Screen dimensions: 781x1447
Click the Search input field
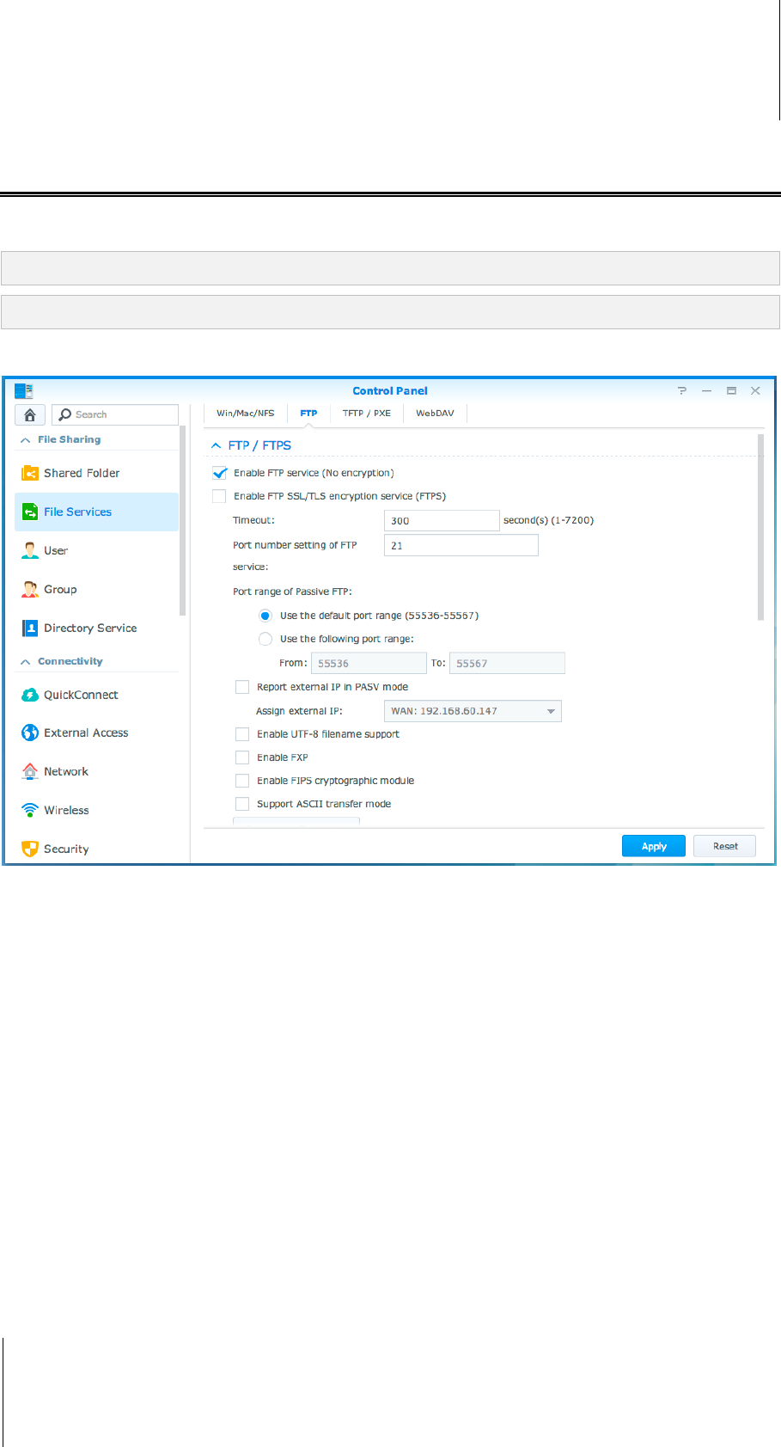115,414
